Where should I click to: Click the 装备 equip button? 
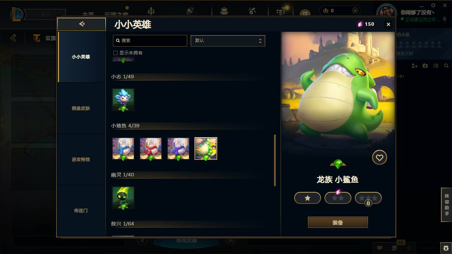pos(338,223)
